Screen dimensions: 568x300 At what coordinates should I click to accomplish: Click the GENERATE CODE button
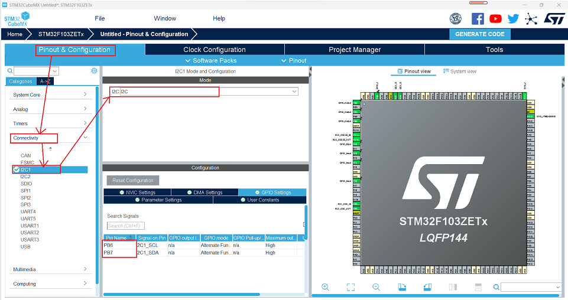point(479,34)
